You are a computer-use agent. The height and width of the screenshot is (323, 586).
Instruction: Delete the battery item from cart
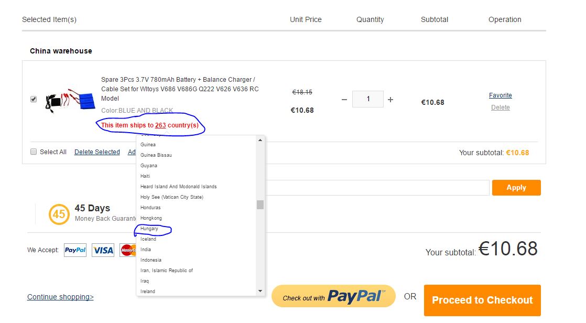point(501,107)
